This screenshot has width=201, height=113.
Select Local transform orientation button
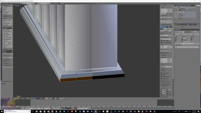coord(169,14)
